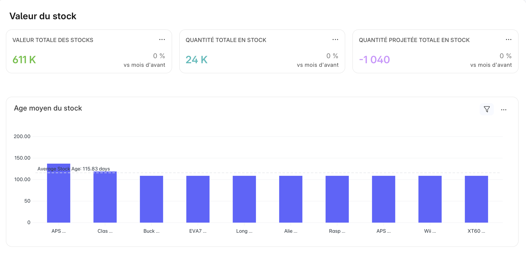526x256 pixels.
Task: Click the Valeur totale des stocks card title
Action: click(x=53, y=40)
